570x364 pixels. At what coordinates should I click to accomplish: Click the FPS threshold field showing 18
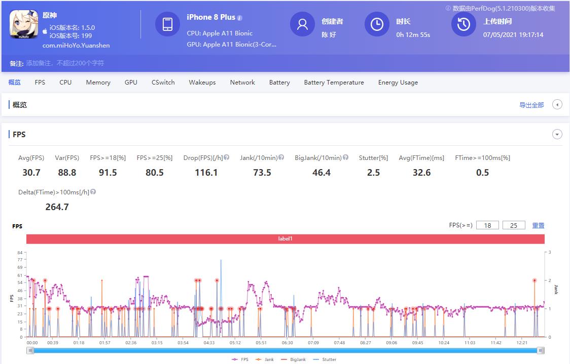pyautogui.click(x=487, y=225)
